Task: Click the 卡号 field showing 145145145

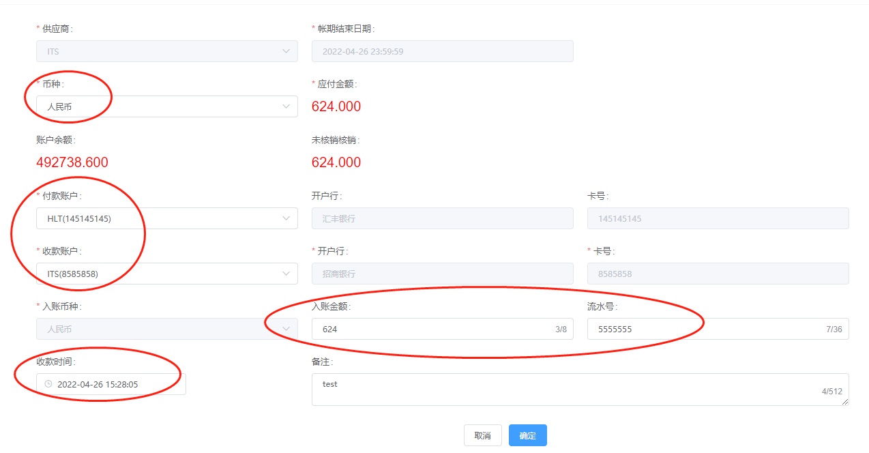Action: tap(718, 218)
